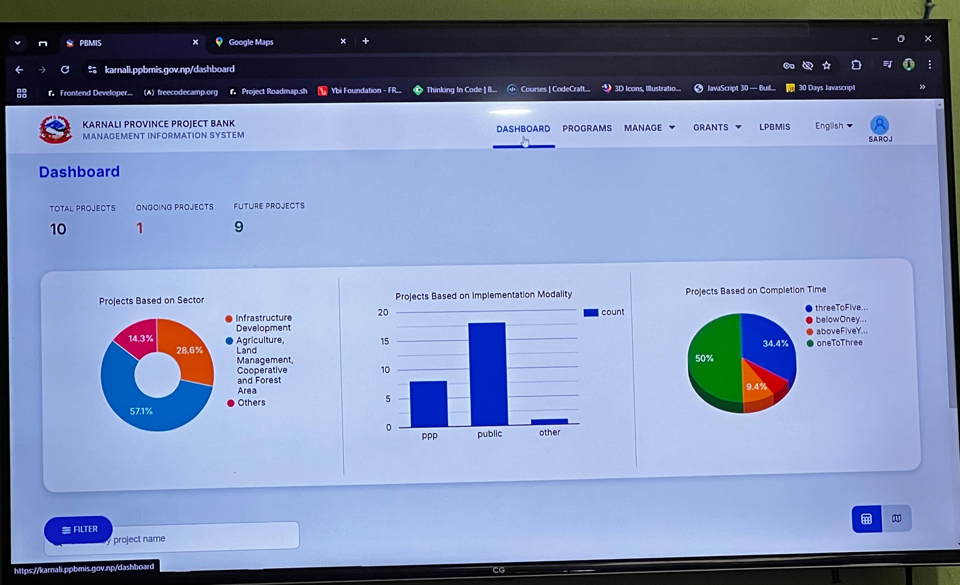This screenshot has width=960, height=585.
Task: Open the LPBMIS nav link
Action: (x=774, y=127)
